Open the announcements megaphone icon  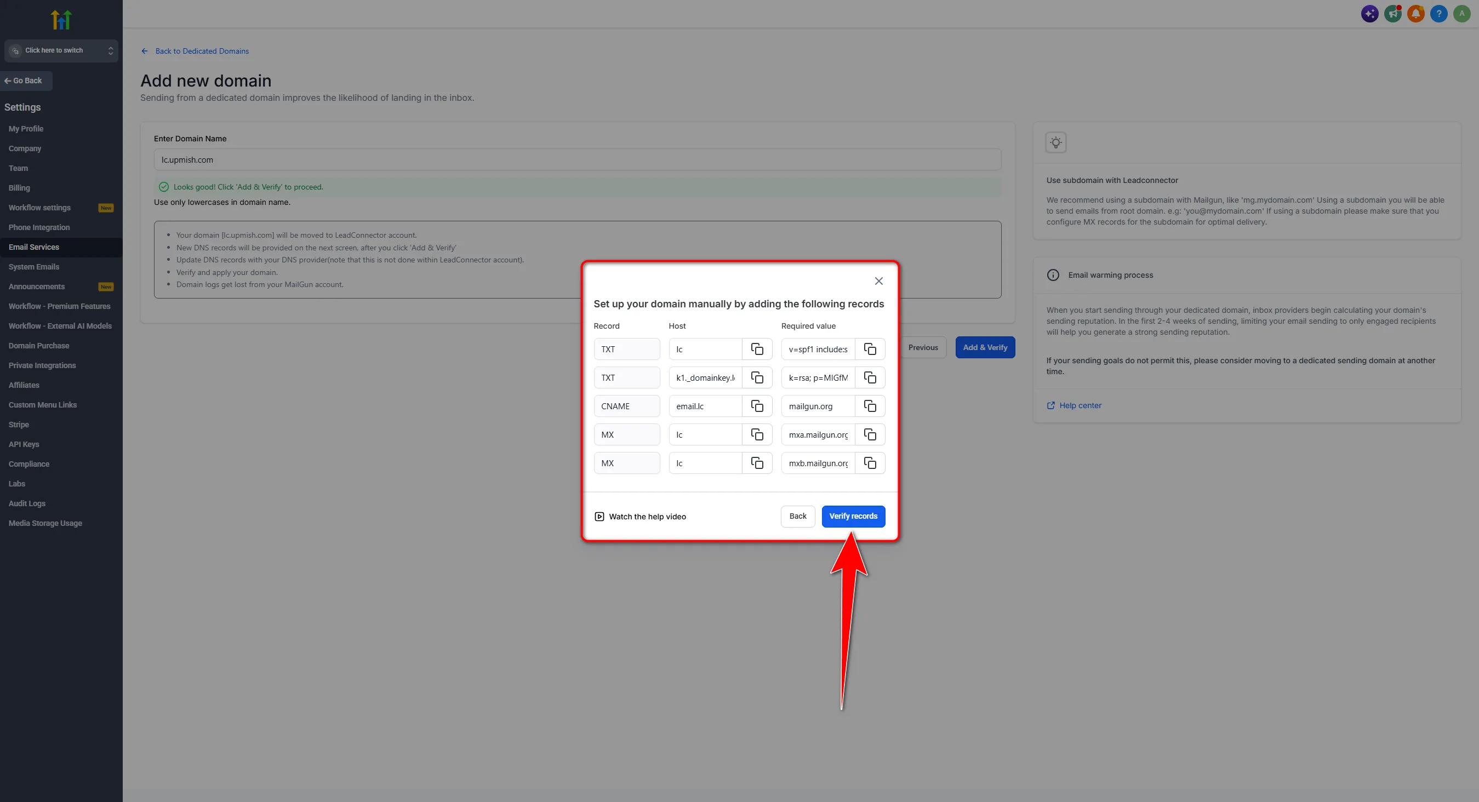pyautogui.click(x=1392, y=14)
